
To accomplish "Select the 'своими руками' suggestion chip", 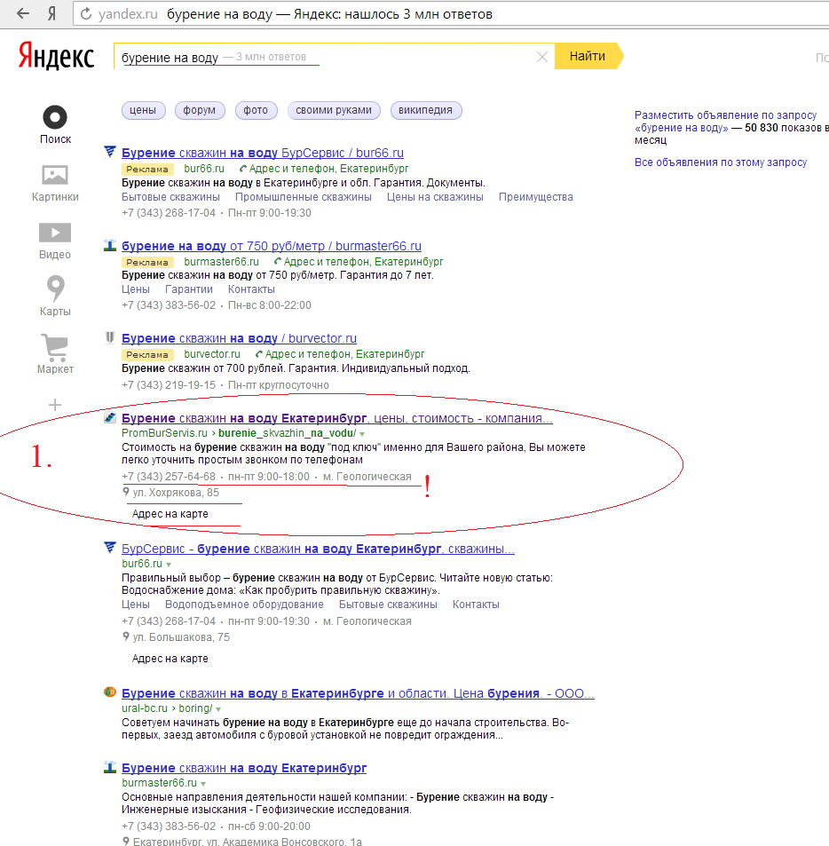I will pos(334,110).
